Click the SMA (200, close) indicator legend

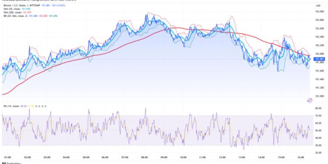click(x=12, y=12)
